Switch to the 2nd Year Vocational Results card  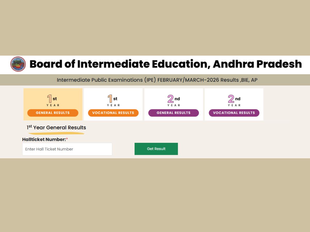click(234, 104)
